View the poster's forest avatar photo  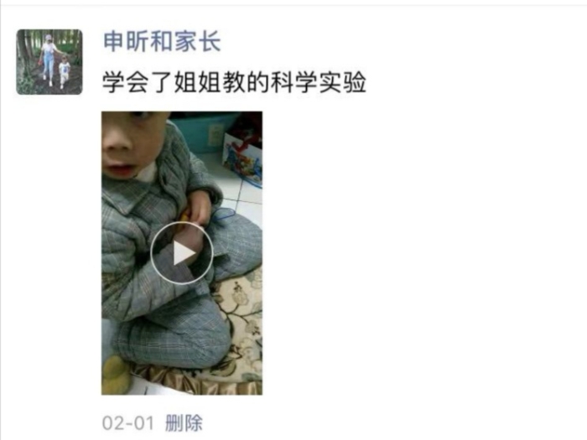[x=49, y=62]
